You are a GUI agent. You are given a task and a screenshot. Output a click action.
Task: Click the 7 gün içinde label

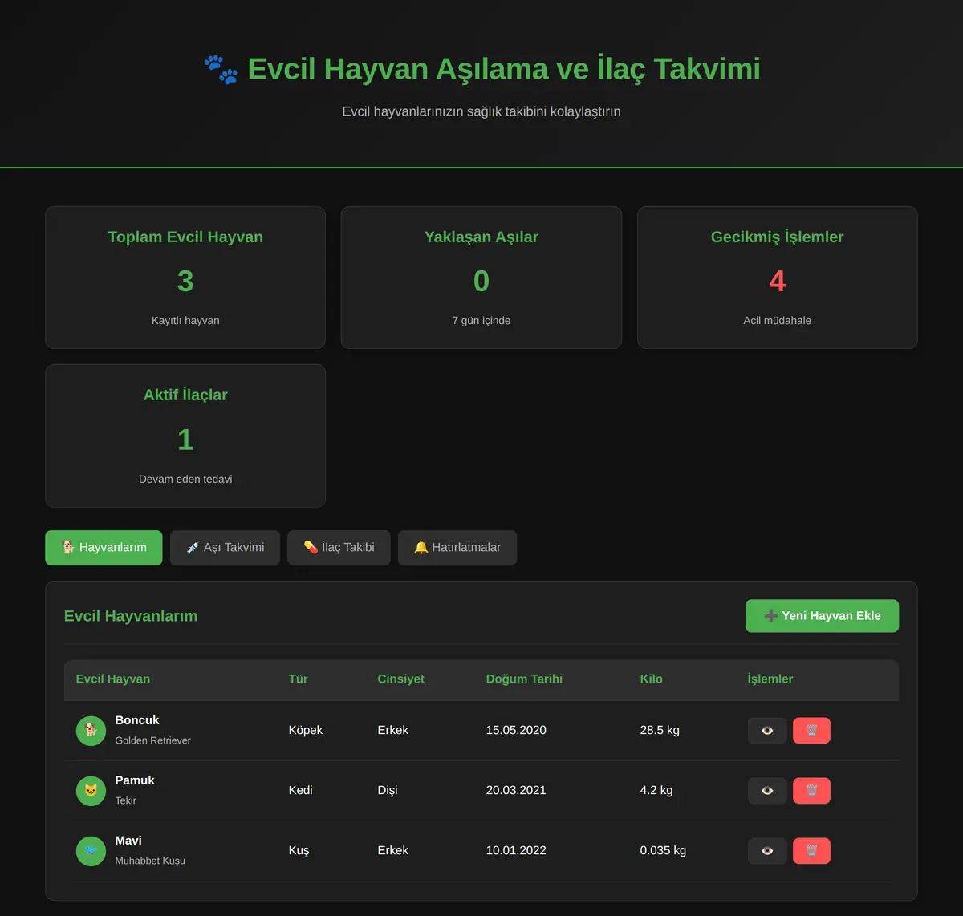click(481, 320)
